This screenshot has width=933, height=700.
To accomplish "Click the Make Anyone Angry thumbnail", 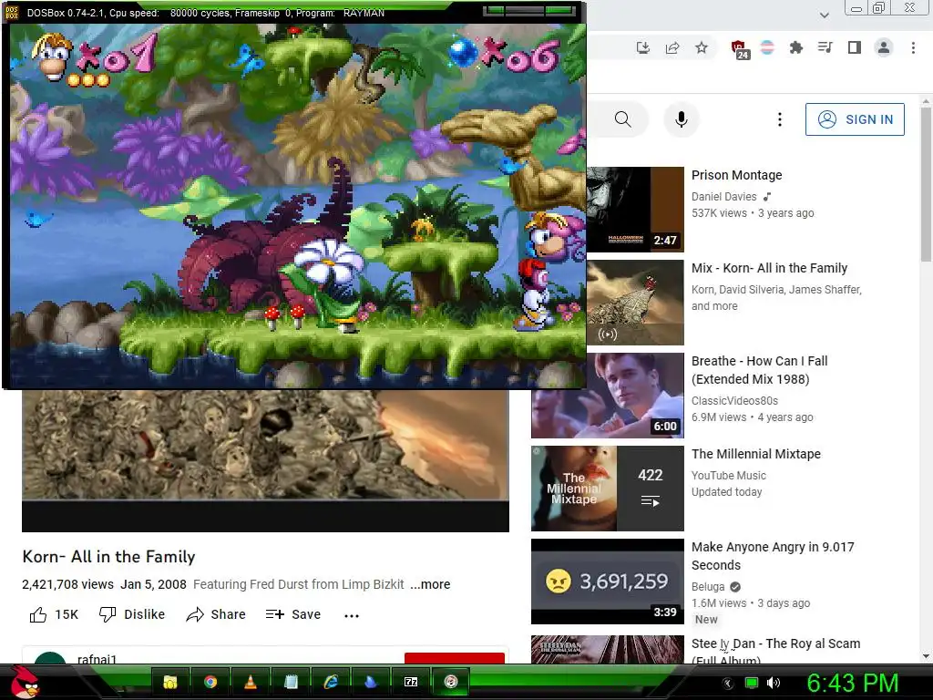I will [x=608, y=581].
